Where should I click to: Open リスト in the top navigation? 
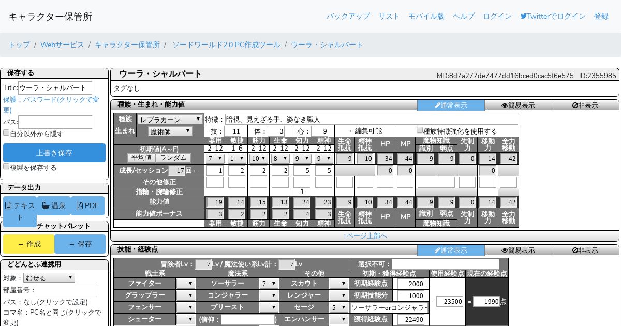pos(389,16)
